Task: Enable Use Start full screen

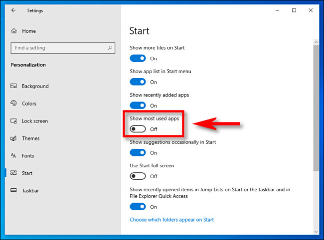Action: point(138,176)
